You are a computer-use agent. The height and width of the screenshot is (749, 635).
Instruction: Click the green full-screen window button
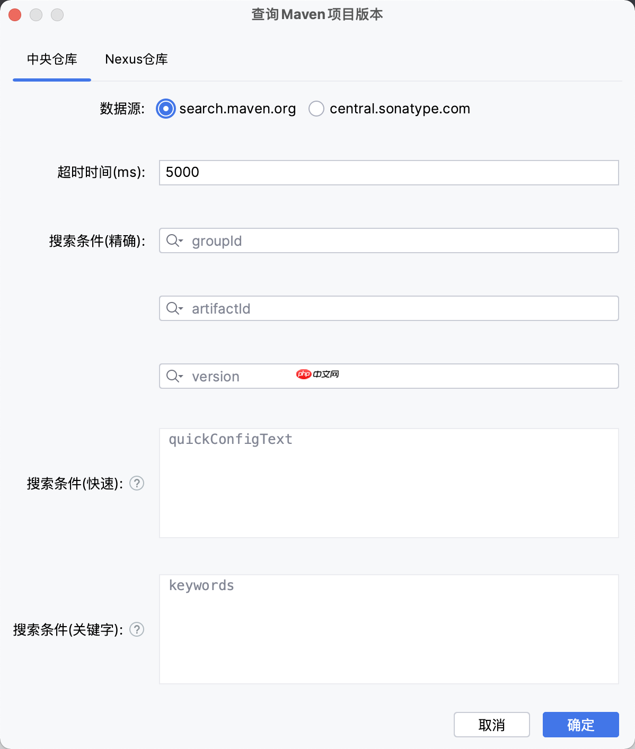[x=57, y=15]
